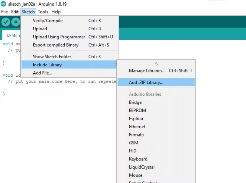
Task: Open Manage Libraries from submenu
Action: [x=147, y=71]
